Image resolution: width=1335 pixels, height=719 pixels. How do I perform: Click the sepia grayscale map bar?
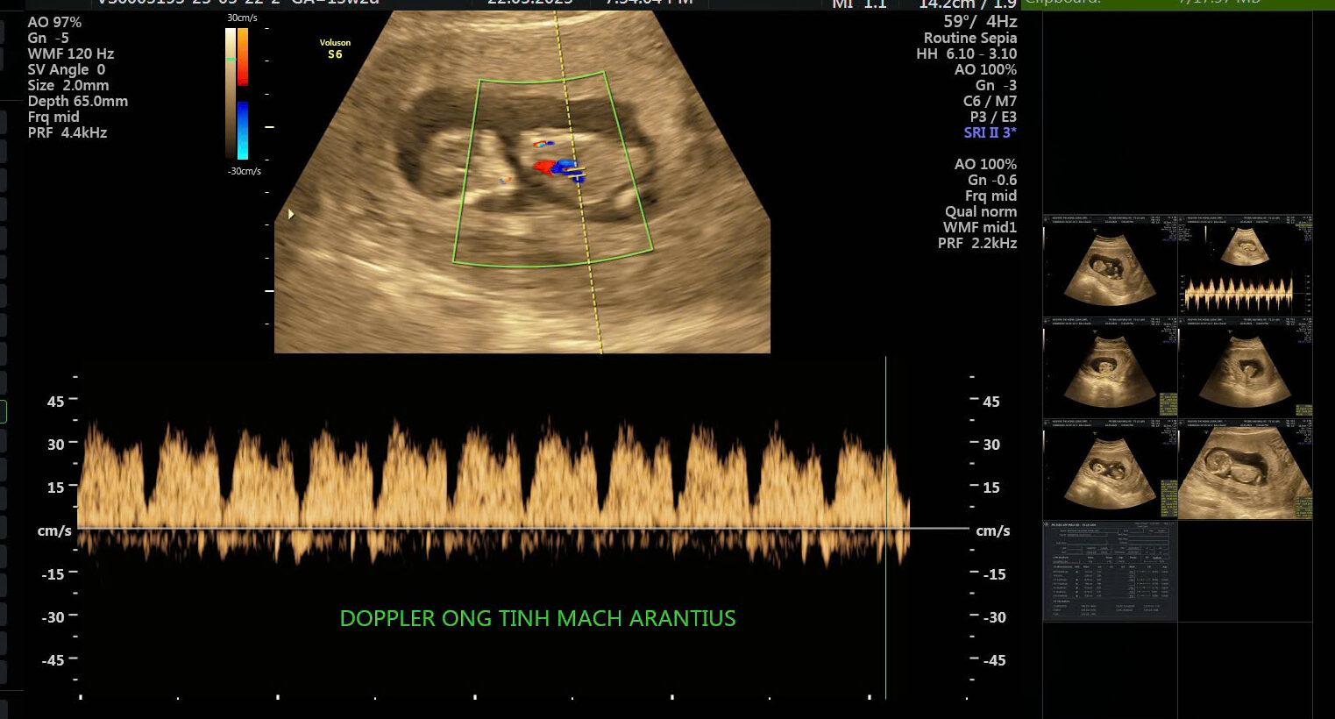coord(231,92)
